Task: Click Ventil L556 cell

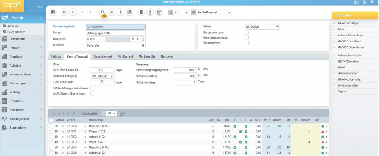Action: click(x=96, y=142)
